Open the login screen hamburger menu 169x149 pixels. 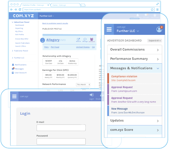pos(14,96)
